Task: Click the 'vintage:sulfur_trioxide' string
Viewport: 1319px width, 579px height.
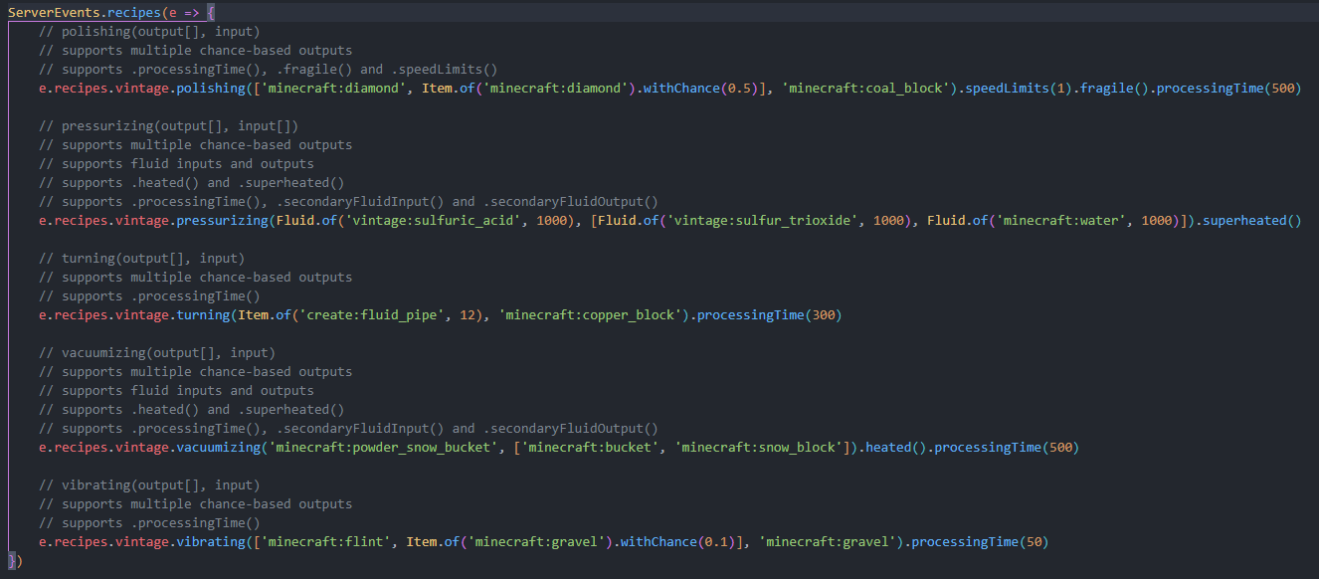Action: [772, 220]
